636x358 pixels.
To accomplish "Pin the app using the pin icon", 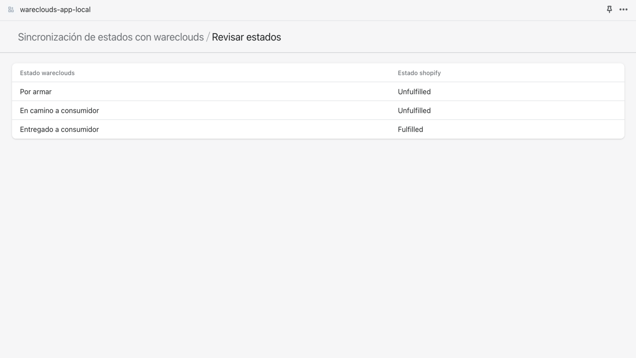I will click(x=609, y=9).
